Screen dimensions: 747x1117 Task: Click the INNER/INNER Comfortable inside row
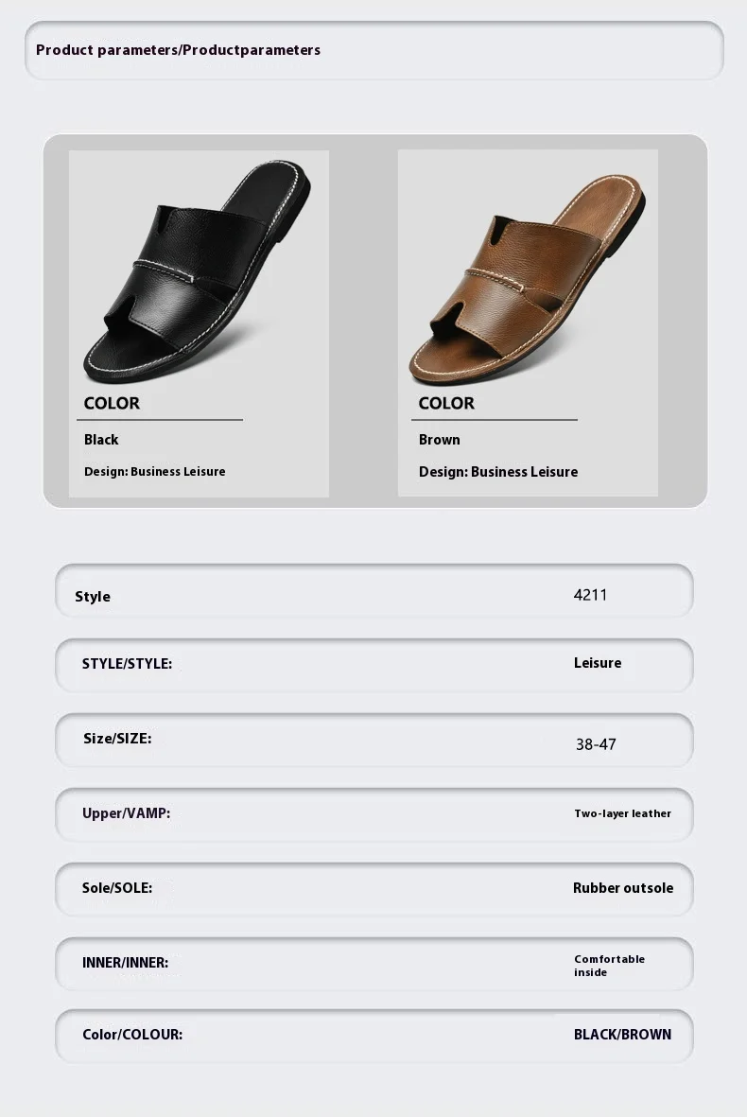tap(373, 964)
